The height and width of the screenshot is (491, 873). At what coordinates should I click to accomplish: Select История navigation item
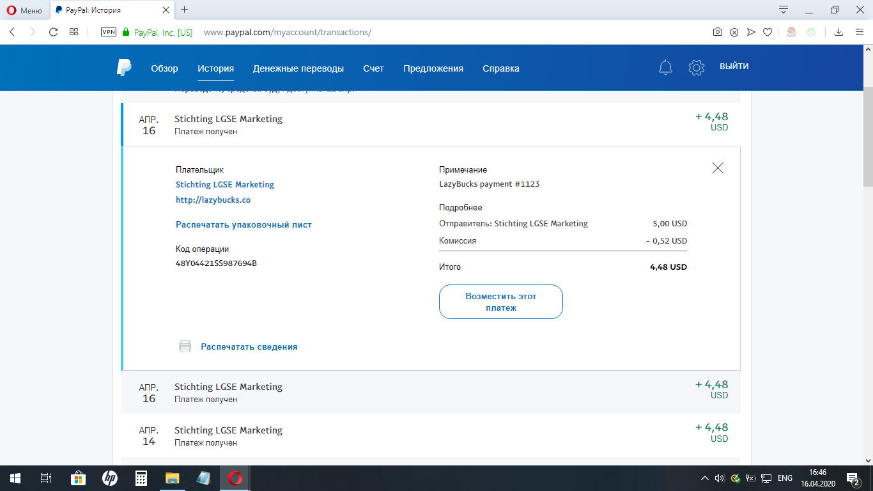pos(215,68)
